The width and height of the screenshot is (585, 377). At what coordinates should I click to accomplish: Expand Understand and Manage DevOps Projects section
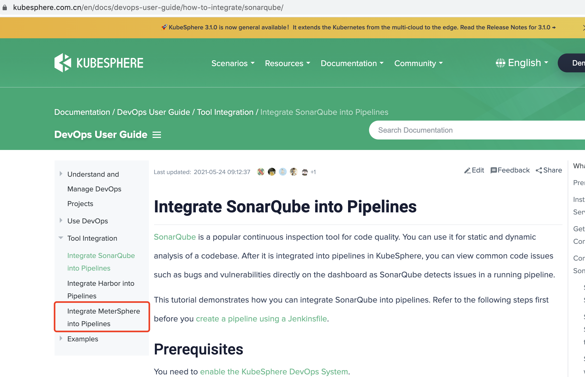[61, 174]
